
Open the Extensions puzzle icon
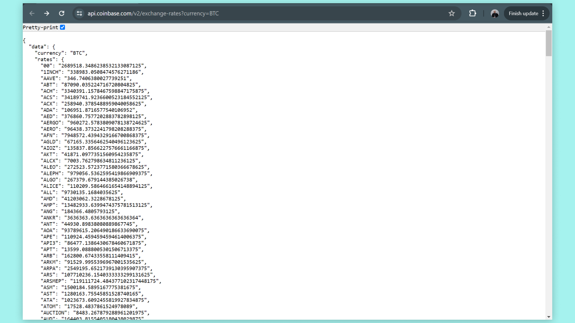[x=473, y=13]
